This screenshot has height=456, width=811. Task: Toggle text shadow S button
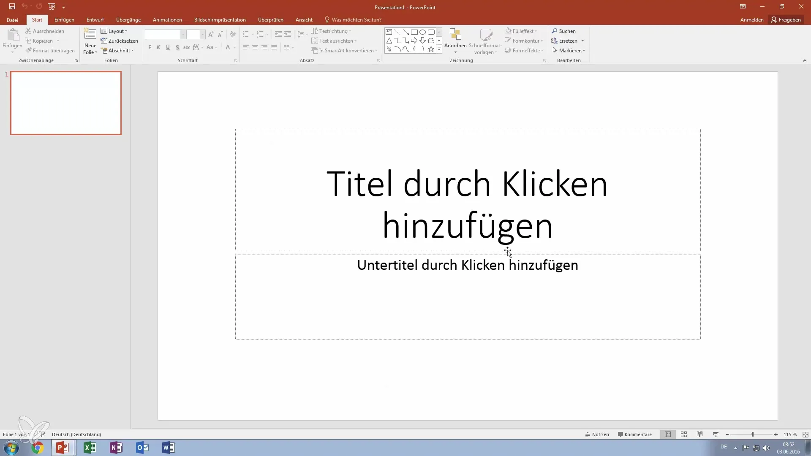(x=177, y=47)
